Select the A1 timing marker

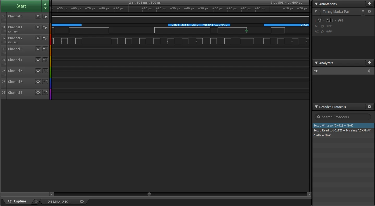[x=319, y=20]
